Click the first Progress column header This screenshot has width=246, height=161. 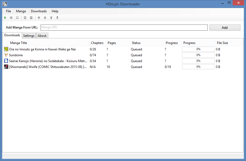(x=172, y=43)
